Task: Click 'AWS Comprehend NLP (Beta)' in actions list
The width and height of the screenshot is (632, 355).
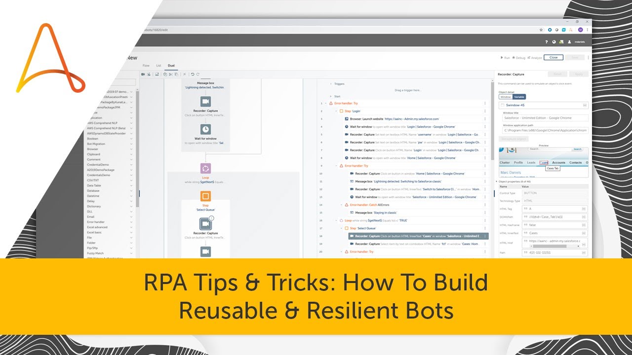Action: point(106,128)
